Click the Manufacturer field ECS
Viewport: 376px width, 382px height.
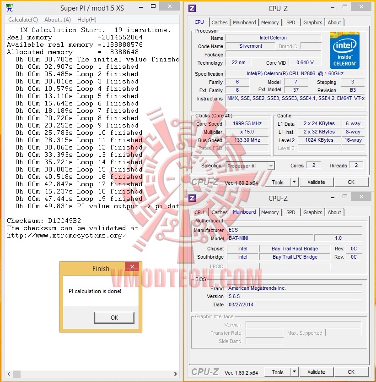[294, 230]
